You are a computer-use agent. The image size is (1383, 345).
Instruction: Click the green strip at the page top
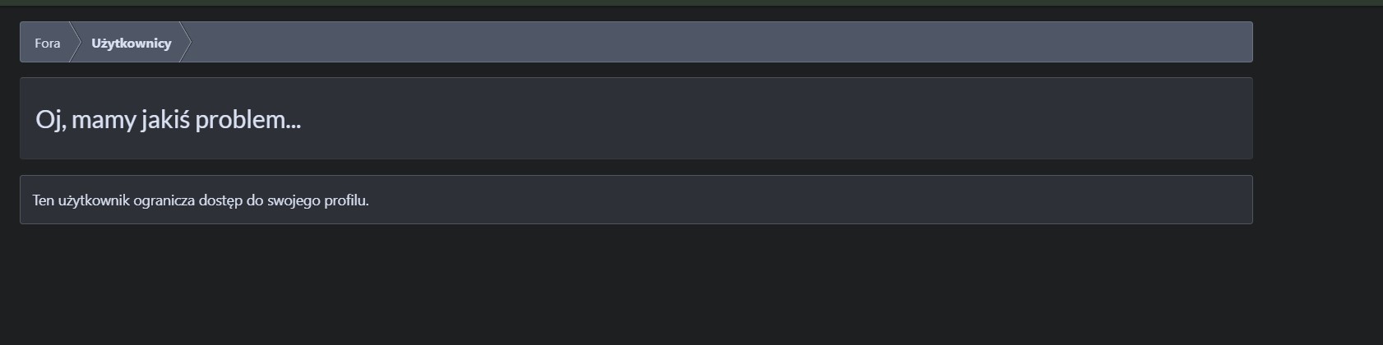tap(691, 2)
